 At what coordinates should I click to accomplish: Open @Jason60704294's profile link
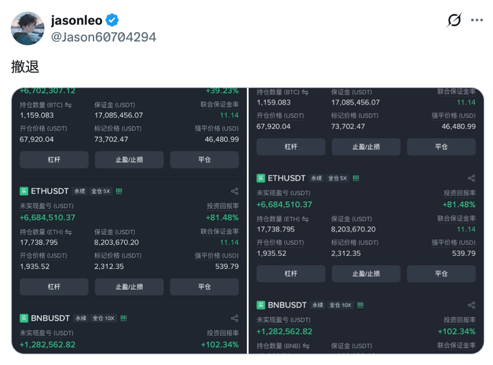pyautogui.click(x=104, y=37)
